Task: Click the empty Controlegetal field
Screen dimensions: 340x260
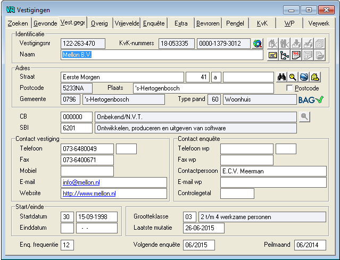Action: [237, 194]
